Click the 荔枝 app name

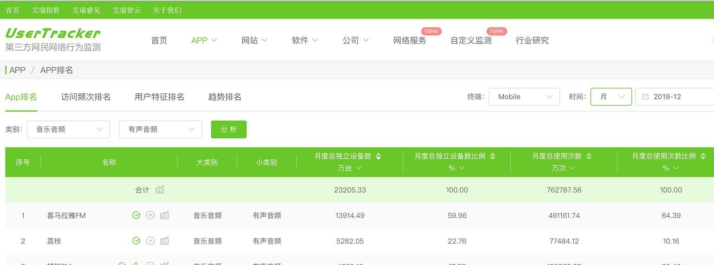(54, 241)
